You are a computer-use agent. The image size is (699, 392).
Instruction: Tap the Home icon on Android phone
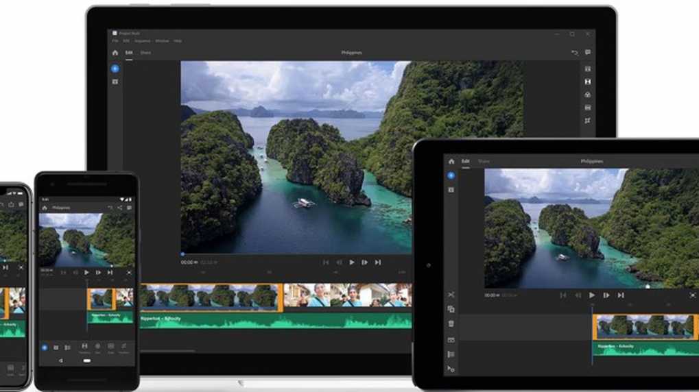click(x=45, y=208)
